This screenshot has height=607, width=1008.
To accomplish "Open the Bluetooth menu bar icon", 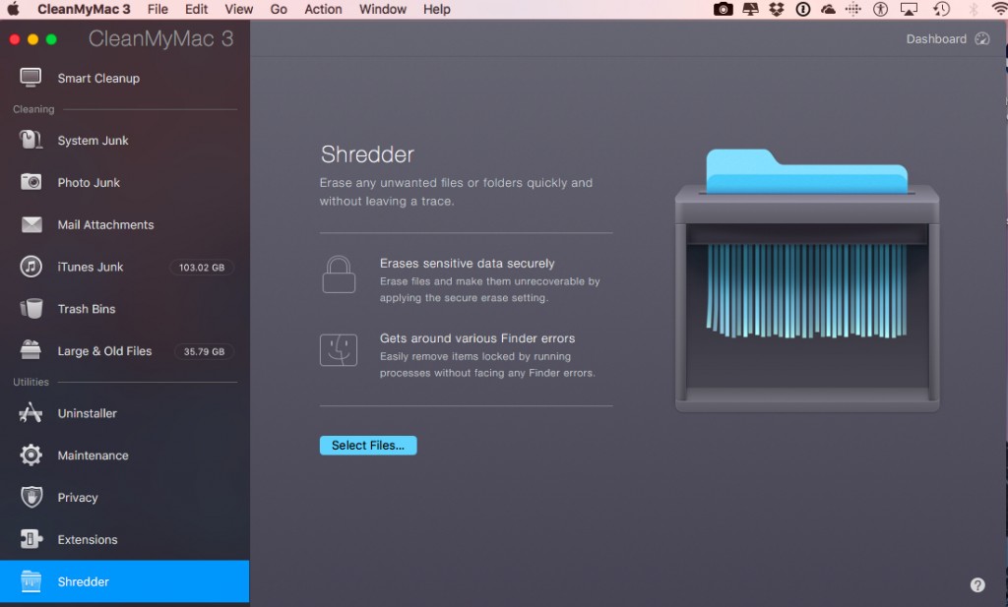I will click(x=974, y=9).
